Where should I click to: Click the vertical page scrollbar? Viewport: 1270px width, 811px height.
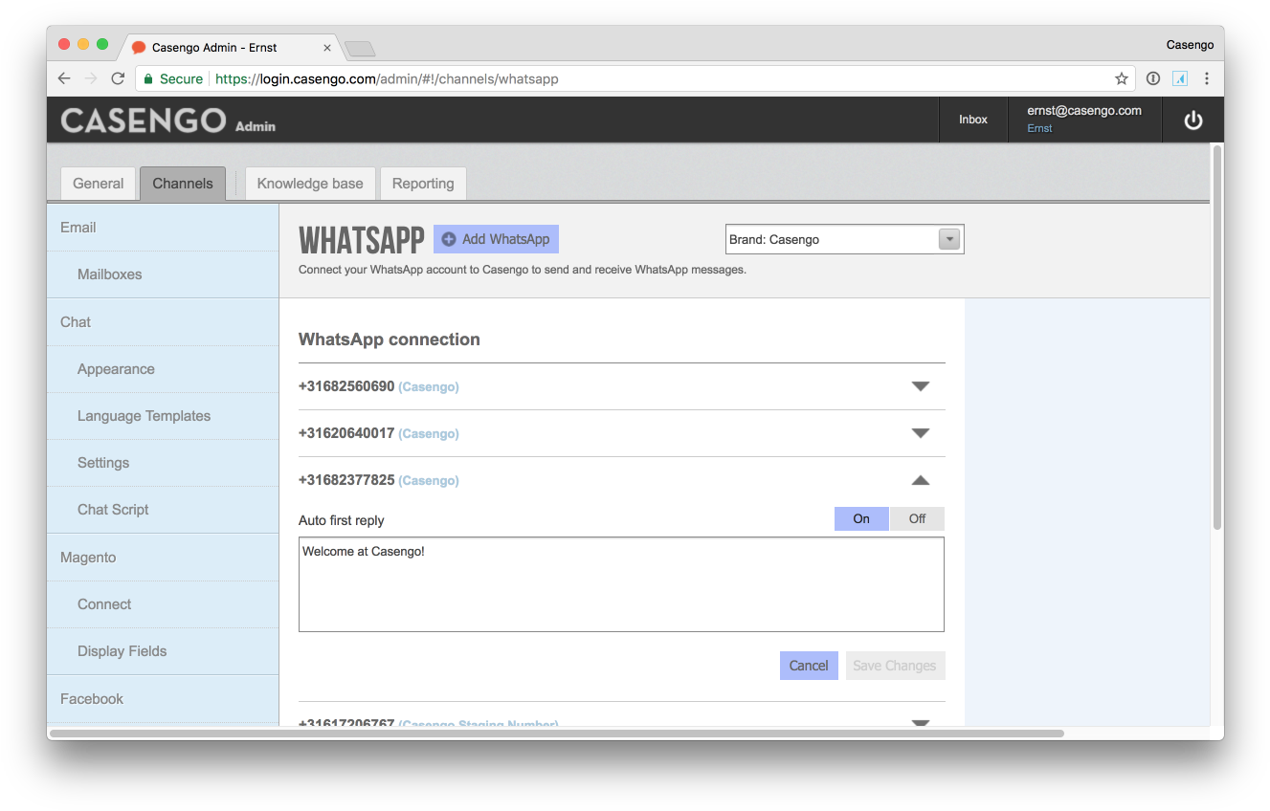point(1216,337)
